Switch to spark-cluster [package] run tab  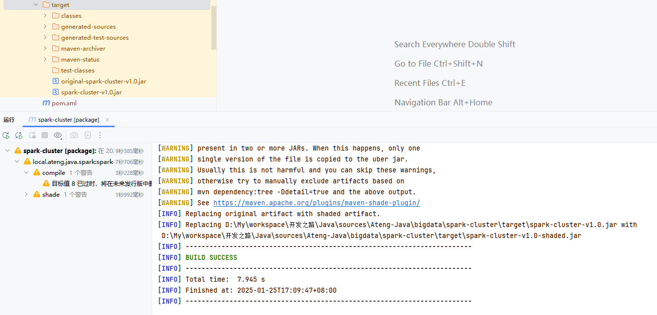(68, 120)
